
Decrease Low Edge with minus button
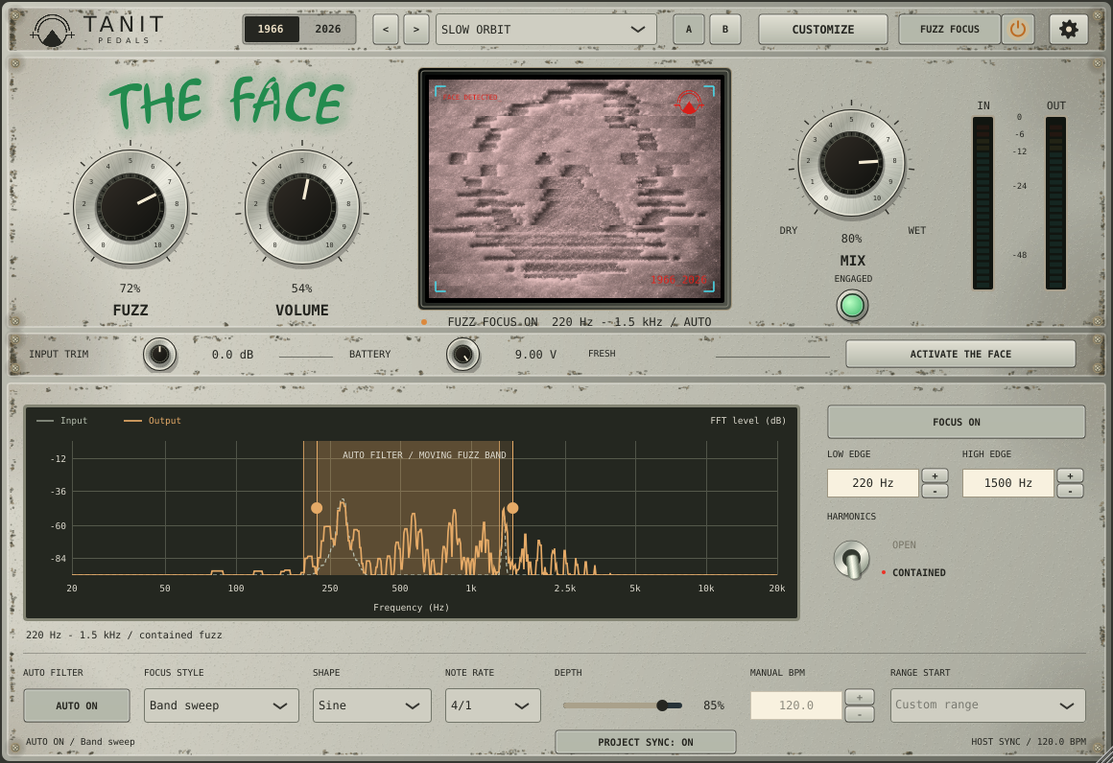point(935,491)
